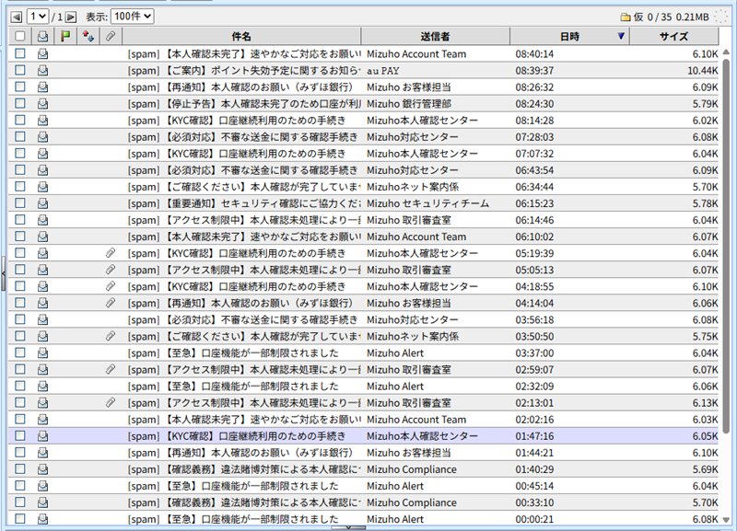The height and width of the screenshot is (531, 737).
Task: Click the vertical scrollbar thumb
Action: pos(726,246)
